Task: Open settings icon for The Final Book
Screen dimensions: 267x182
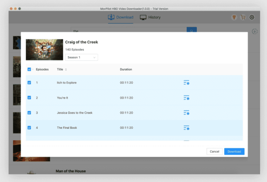Action: (186, 128)
